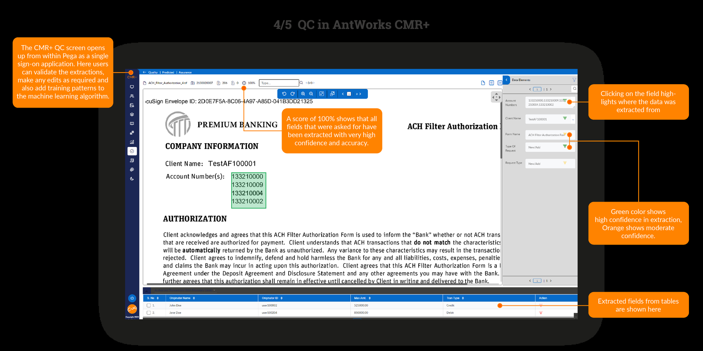The image size is (703, 351).
Task: Click the double left chevron document button
Action: coord(492,83)
